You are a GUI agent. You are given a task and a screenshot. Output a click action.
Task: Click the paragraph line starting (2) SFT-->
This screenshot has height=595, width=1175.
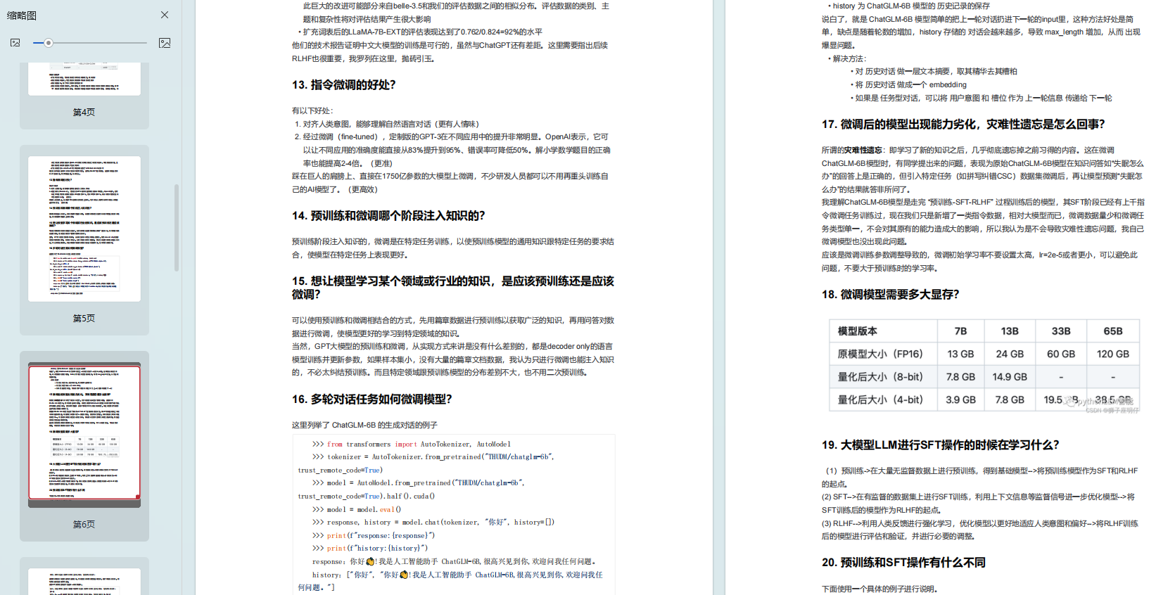(x=979, y=497)
